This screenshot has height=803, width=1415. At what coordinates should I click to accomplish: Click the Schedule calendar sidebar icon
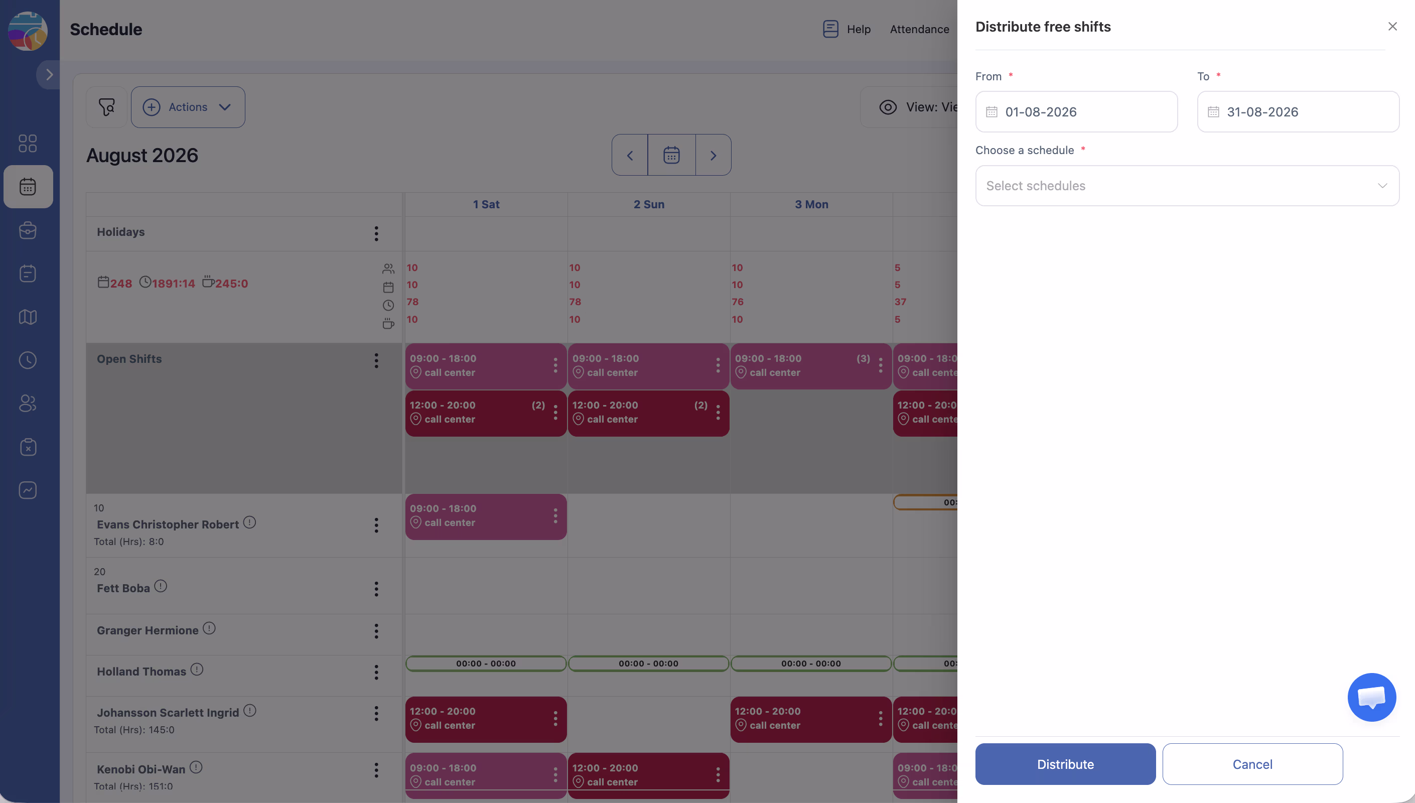(28, 186)
